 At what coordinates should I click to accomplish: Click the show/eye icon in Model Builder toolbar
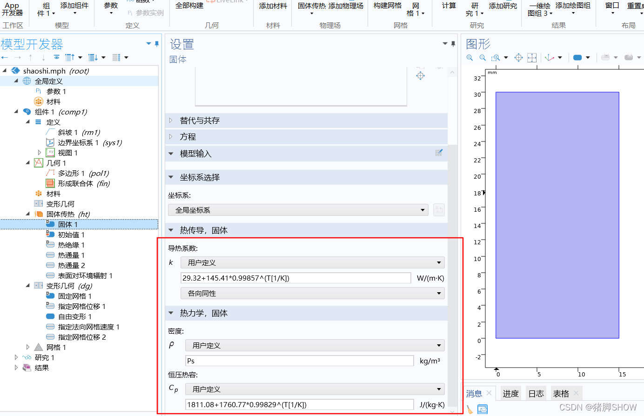[56, 57]
